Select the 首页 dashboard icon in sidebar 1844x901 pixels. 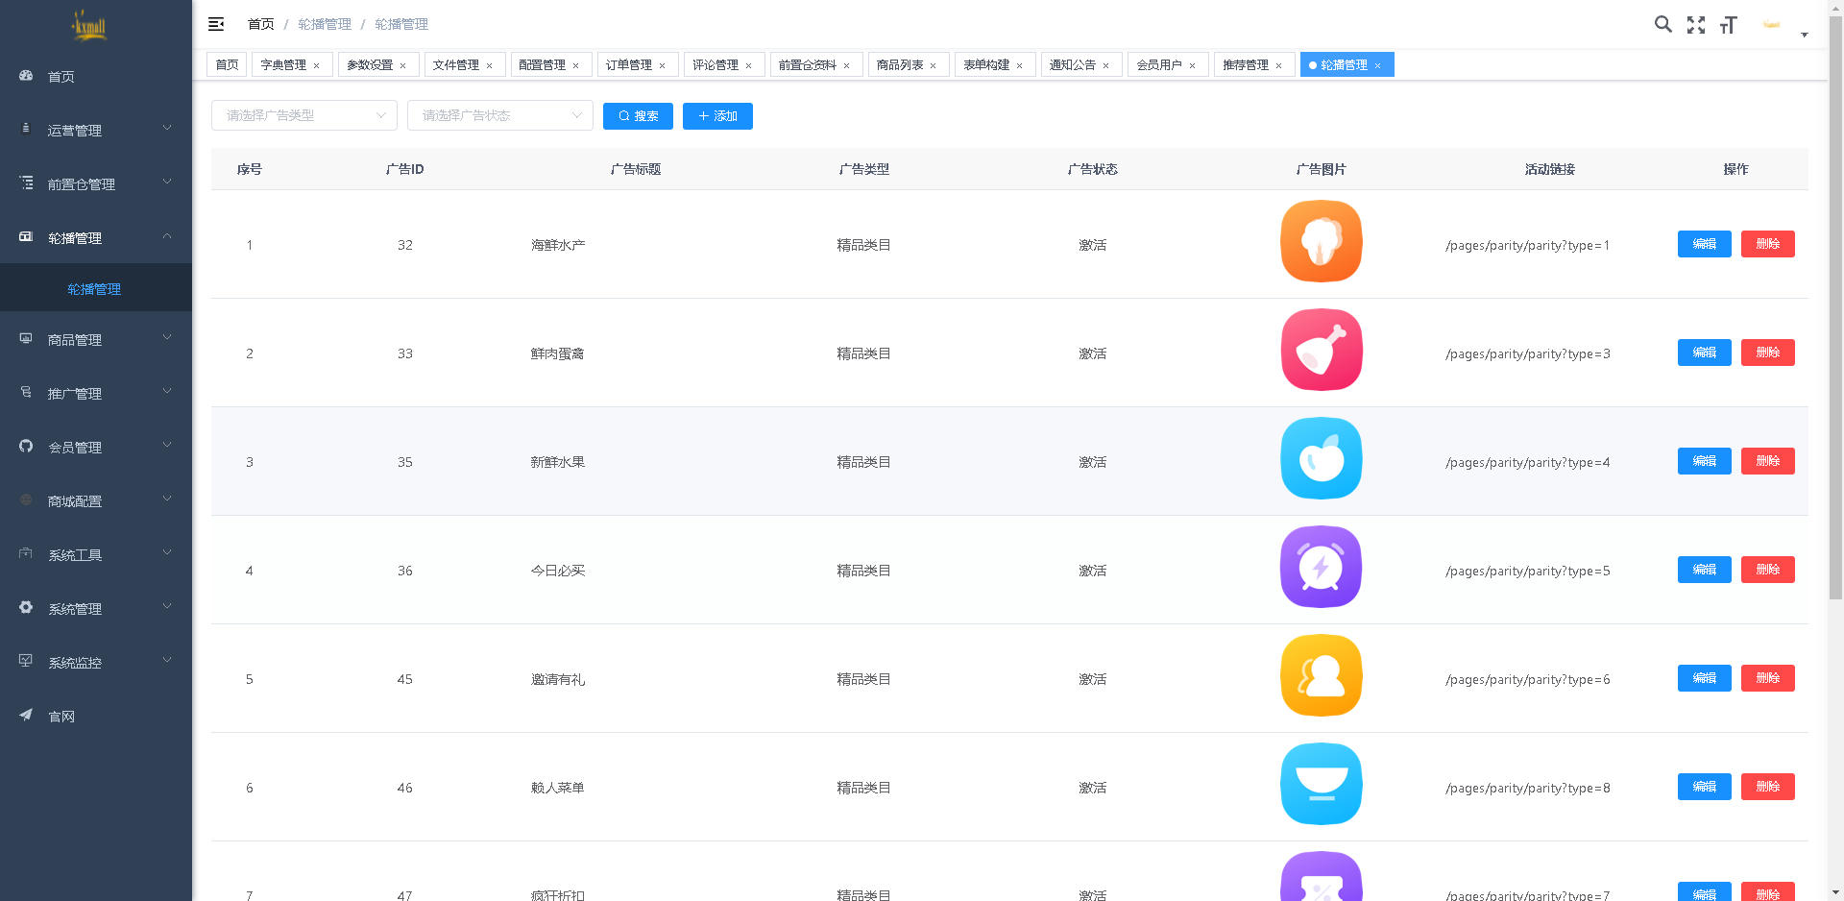26,76
